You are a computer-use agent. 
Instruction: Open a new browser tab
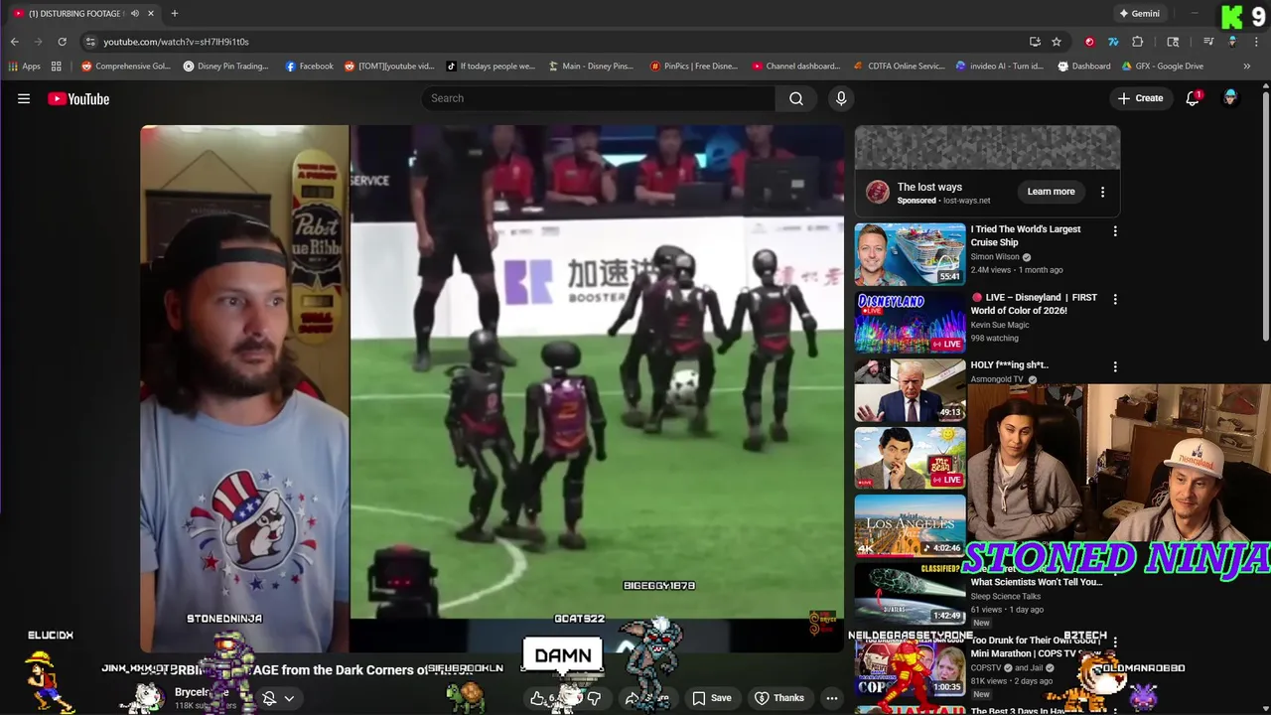(x=175, y=14)
